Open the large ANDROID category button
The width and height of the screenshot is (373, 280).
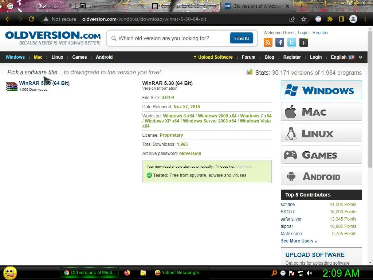321,176
